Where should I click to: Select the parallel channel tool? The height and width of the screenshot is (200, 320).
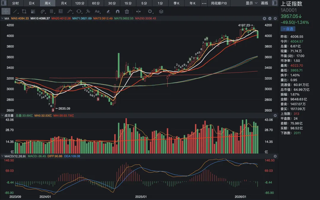point(43,12)
